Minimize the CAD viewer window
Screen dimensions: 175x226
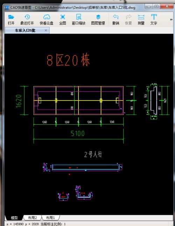coord(149,7)
